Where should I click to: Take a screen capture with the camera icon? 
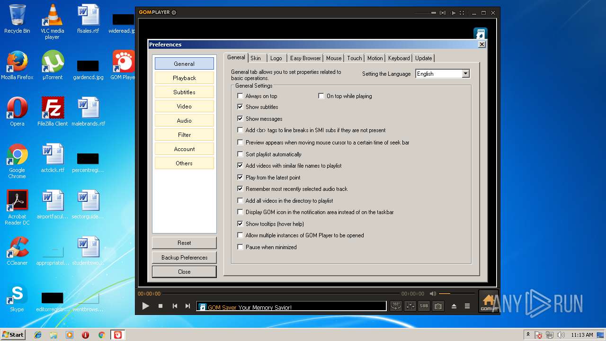coord(438,306)
